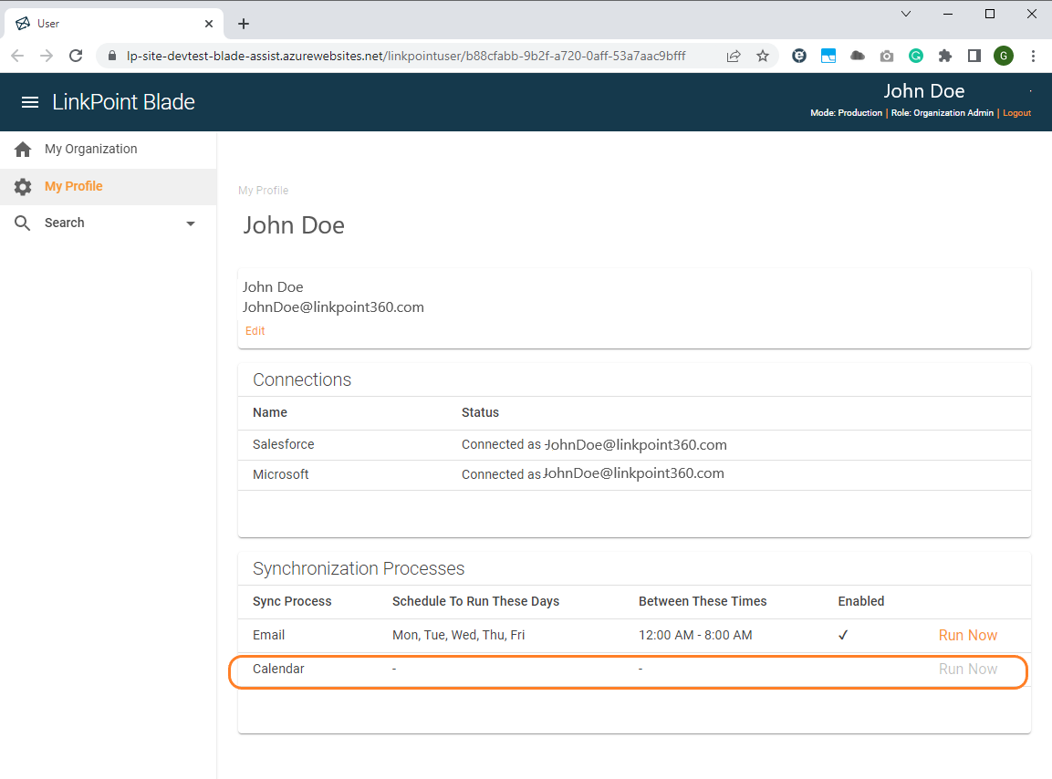Click the My Organization home icon
1052x779 pixels.
click(23, 149)
